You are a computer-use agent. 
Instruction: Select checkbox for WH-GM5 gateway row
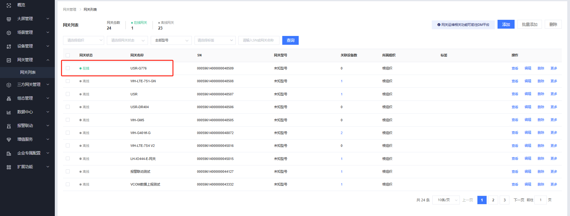click(x=68, y=120)
